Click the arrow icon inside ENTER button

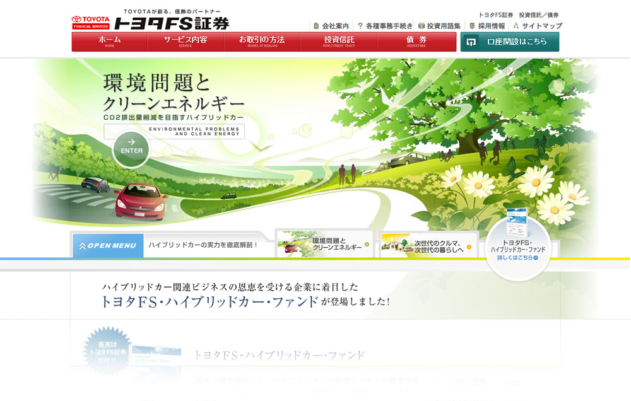131,142
